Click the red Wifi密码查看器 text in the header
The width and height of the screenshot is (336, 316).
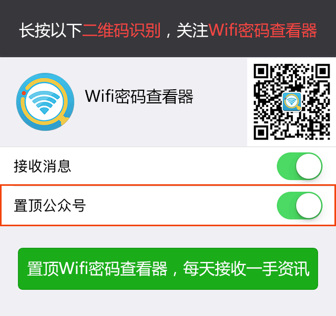click(x=262, y=30)
